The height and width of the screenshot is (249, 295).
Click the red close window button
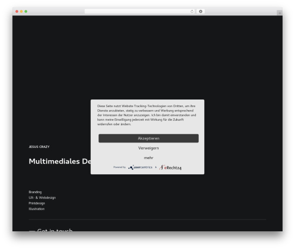17,11
